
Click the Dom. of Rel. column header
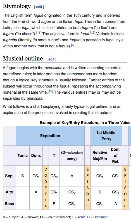tap(116, 156)
